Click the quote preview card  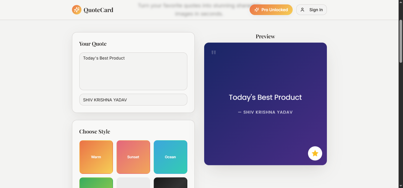(265, 104)
